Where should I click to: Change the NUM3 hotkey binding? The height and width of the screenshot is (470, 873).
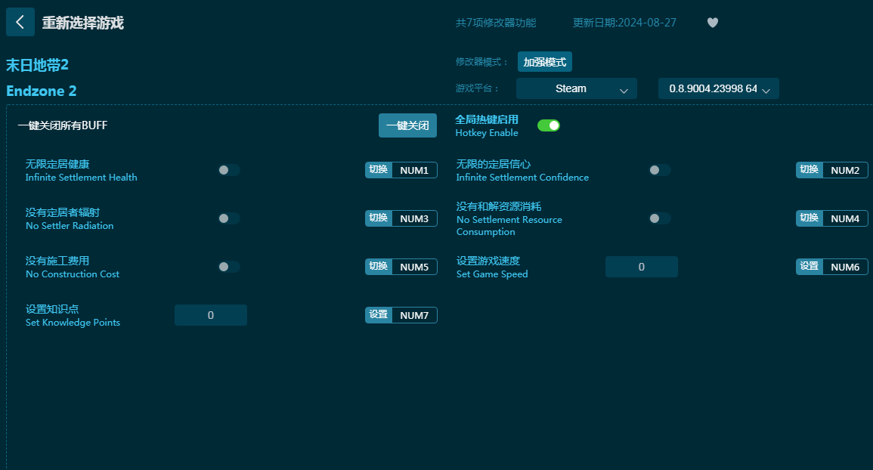tap(413, 218)
